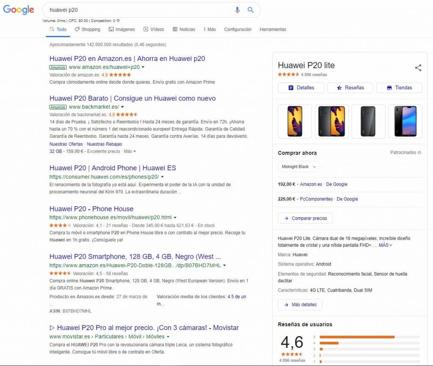Open Huawei P20 Pro Movistar result
Screen dimensions: 433x366
click(x=144, y=328)
